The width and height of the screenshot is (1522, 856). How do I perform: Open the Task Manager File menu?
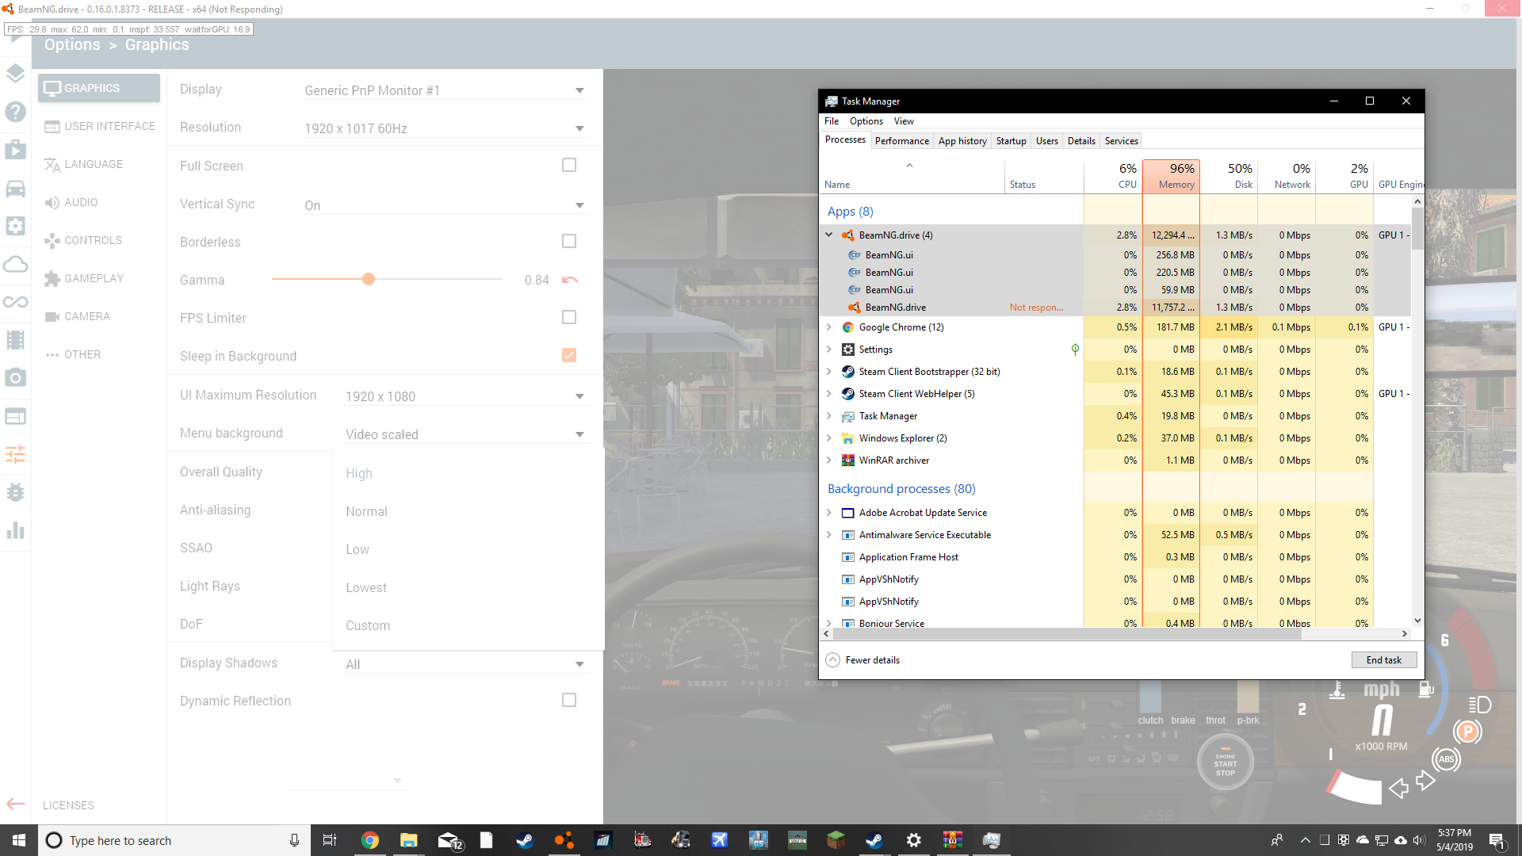pos(832,121)
